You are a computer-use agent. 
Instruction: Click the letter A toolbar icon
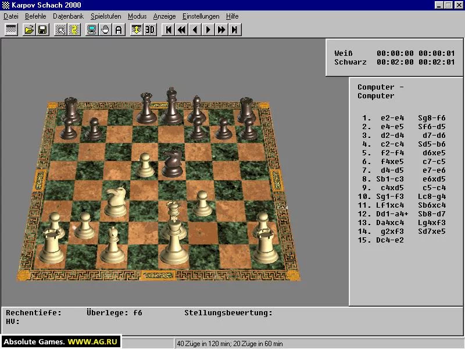pyautogui.click(x=119, y=30)
